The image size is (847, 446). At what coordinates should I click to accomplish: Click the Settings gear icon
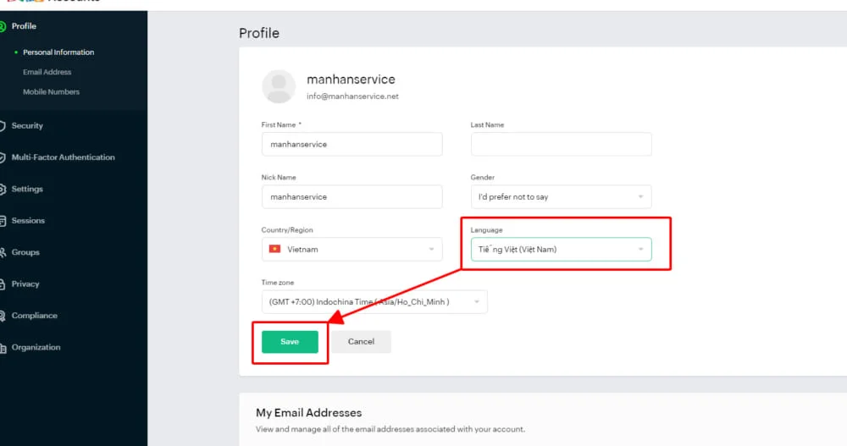coord(3,190)
